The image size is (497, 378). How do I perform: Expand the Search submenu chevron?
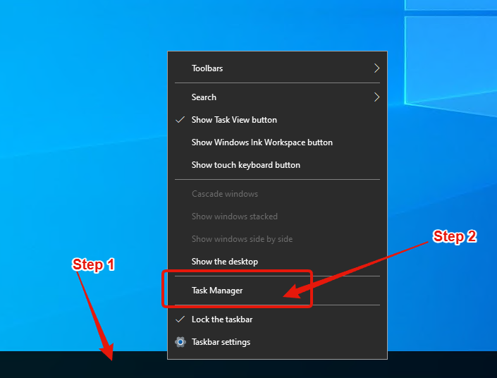[376, 97]
